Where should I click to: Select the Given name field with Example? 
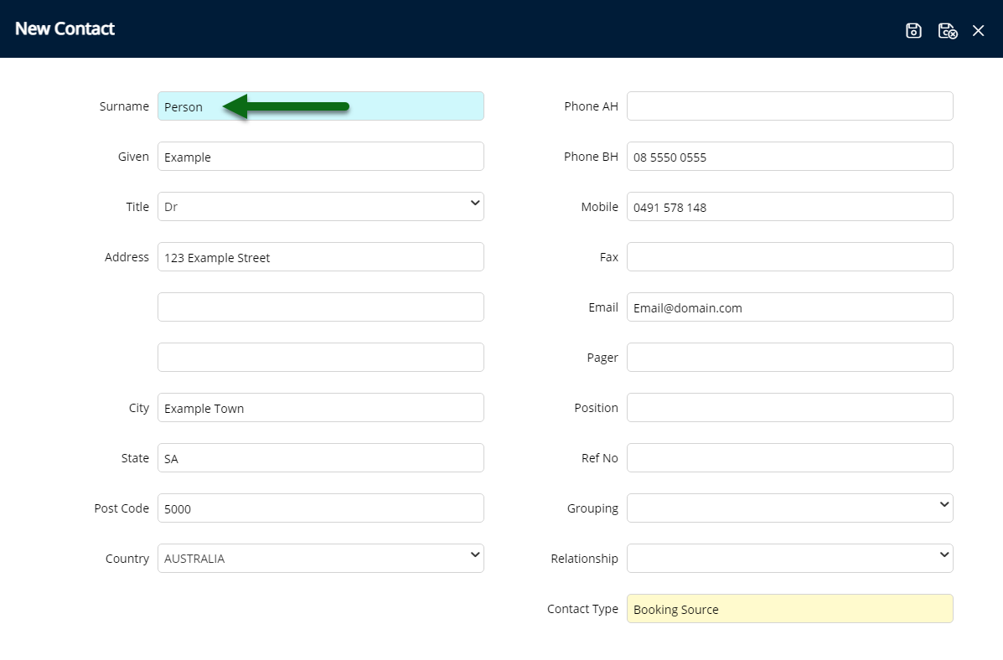pos(320,157)
